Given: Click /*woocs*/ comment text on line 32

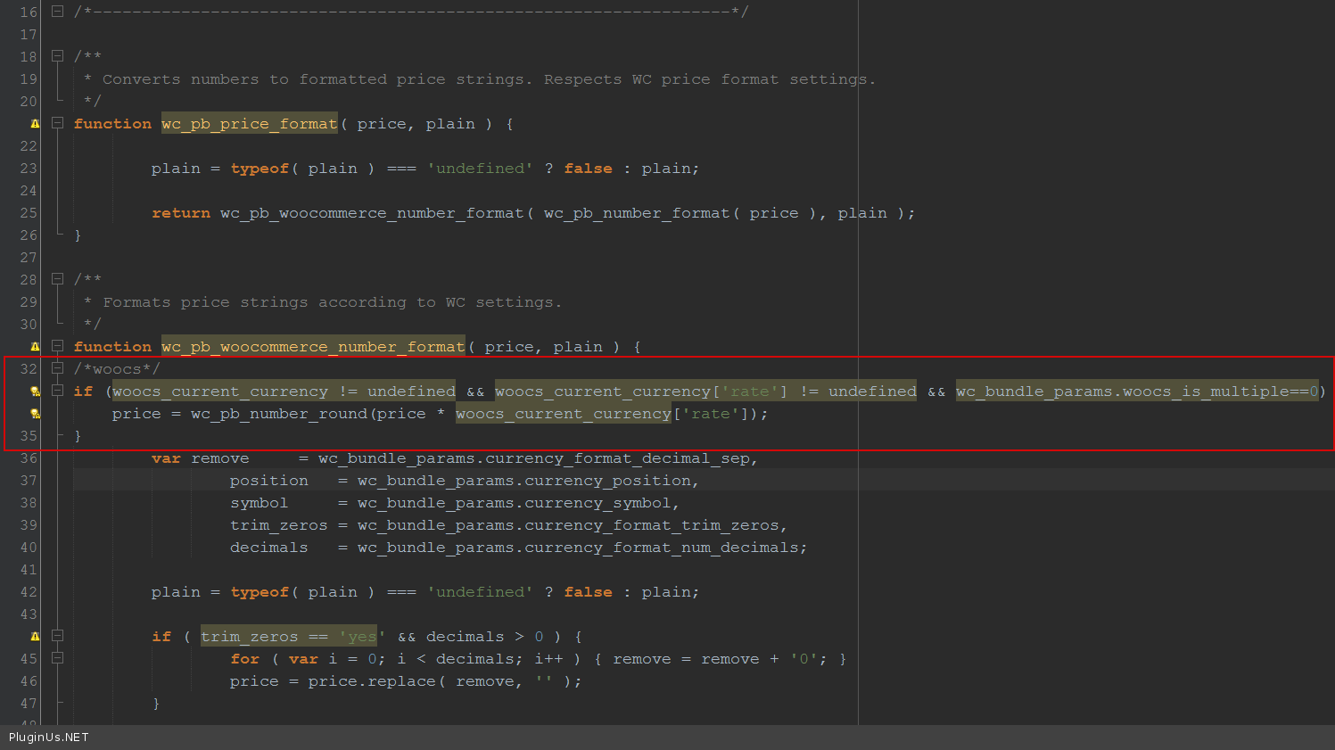Looking at the screenshot, I should (x=117, y=369).
